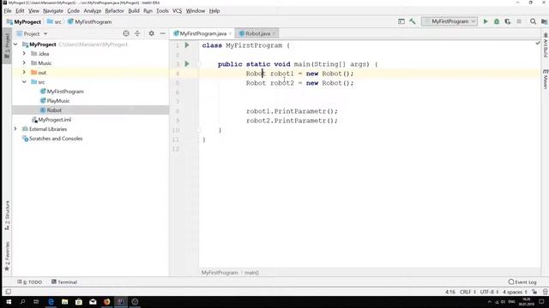Toggle the Structure side tool window
This screenshot has width=549, height=308.
7,216
